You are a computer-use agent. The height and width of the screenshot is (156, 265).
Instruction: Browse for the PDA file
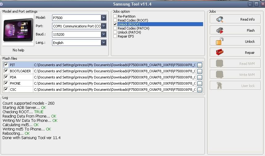[200, 78]
